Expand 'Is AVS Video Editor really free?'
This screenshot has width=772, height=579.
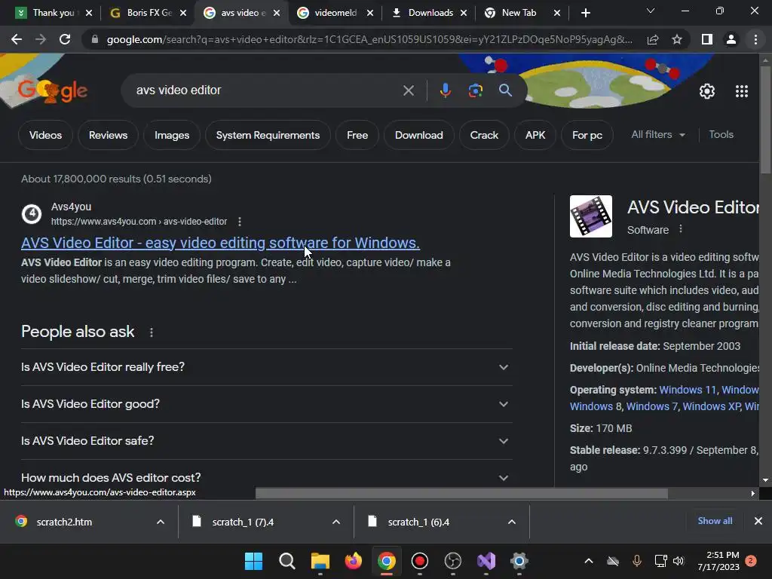click(x=266, y=367)
